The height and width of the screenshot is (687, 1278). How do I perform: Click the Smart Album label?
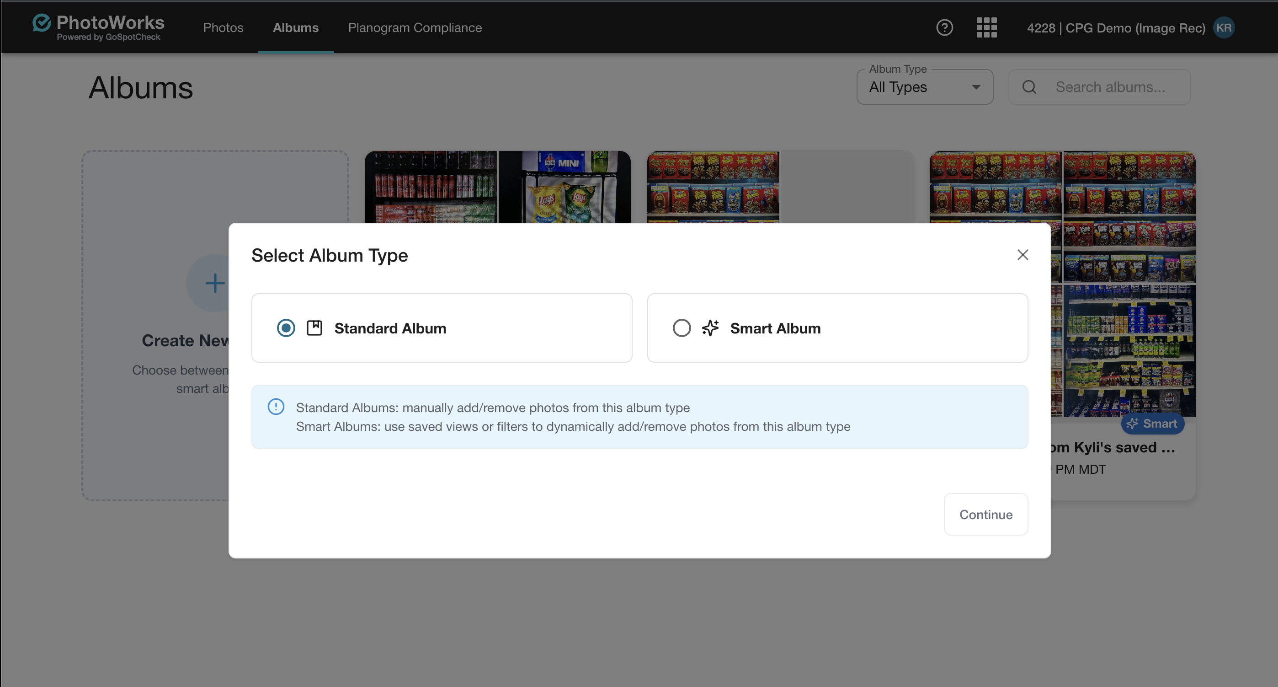tap(775, 328)
